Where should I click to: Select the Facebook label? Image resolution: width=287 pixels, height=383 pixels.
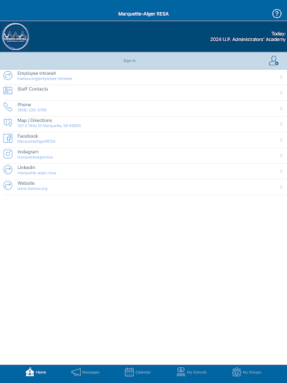28,136
